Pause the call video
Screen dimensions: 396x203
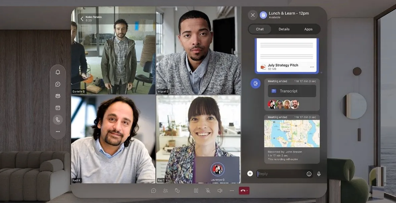click(196, 191)
